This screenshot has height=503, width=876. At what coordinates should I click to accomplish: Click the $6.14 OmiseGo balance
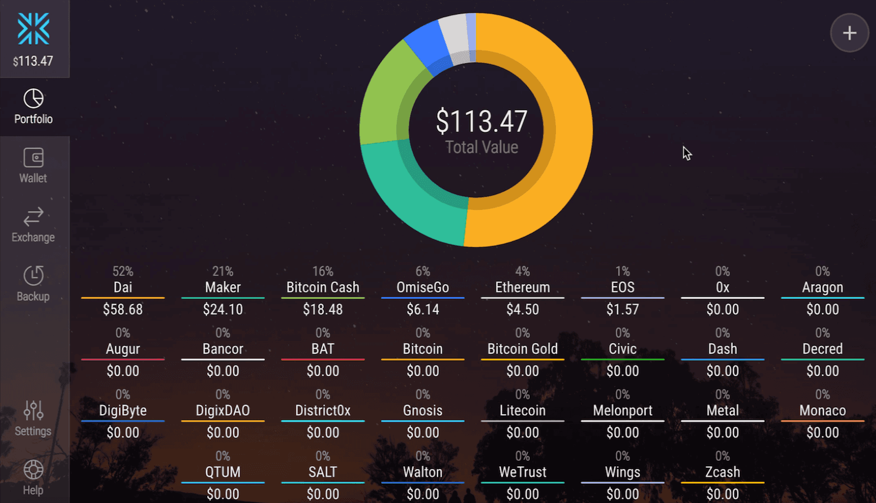[423, 310]
